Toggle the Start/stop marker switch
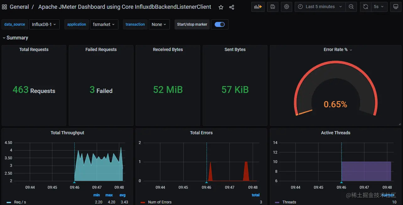Image resolution: width=403 pixels, height=205 pixels. 220,24
